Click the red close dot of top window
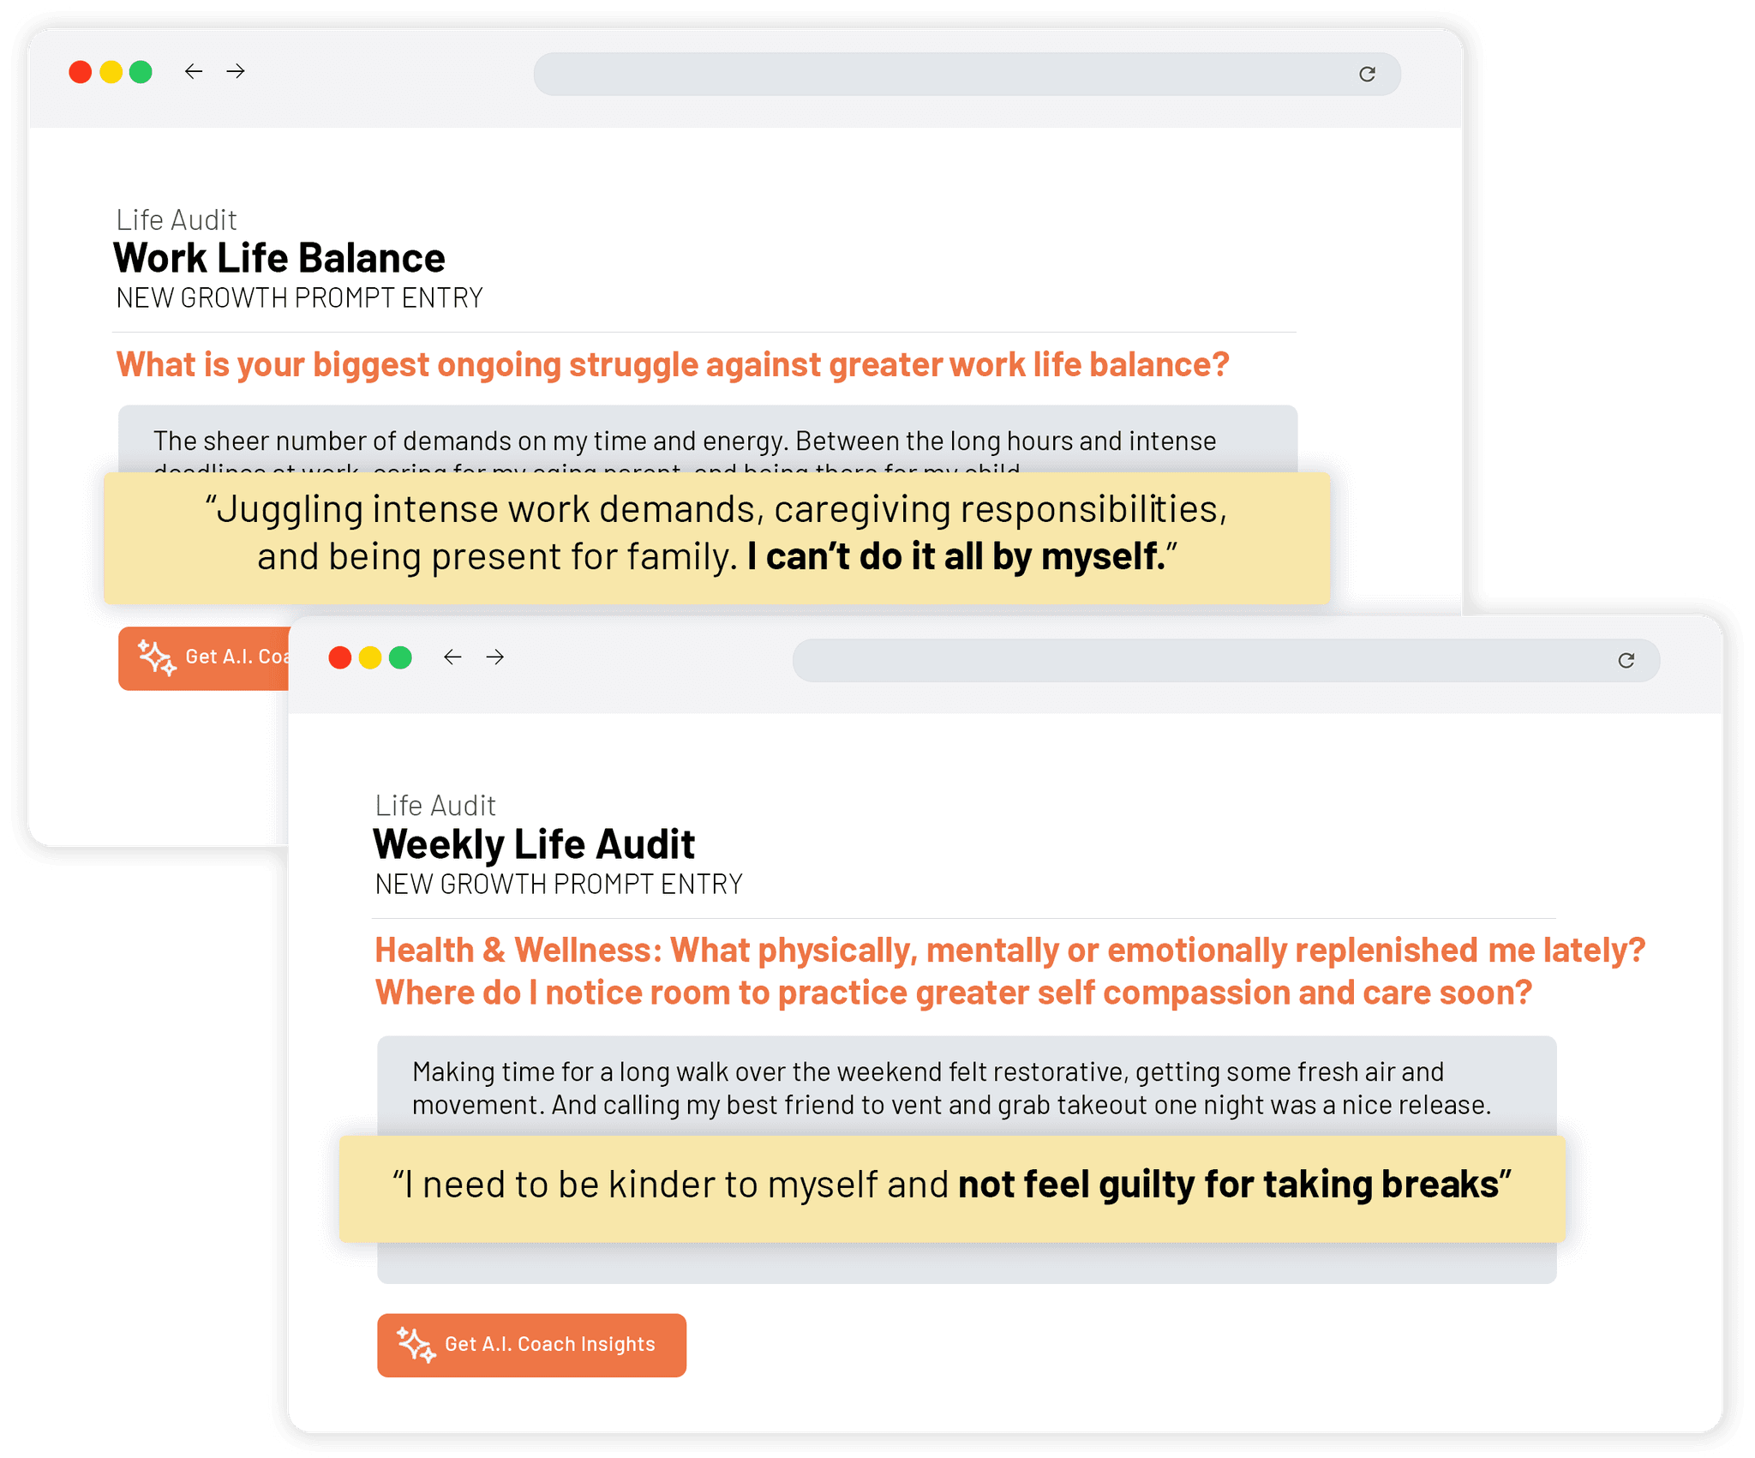The width and height of the screenshot is (1755, 1458). point(81,72)
